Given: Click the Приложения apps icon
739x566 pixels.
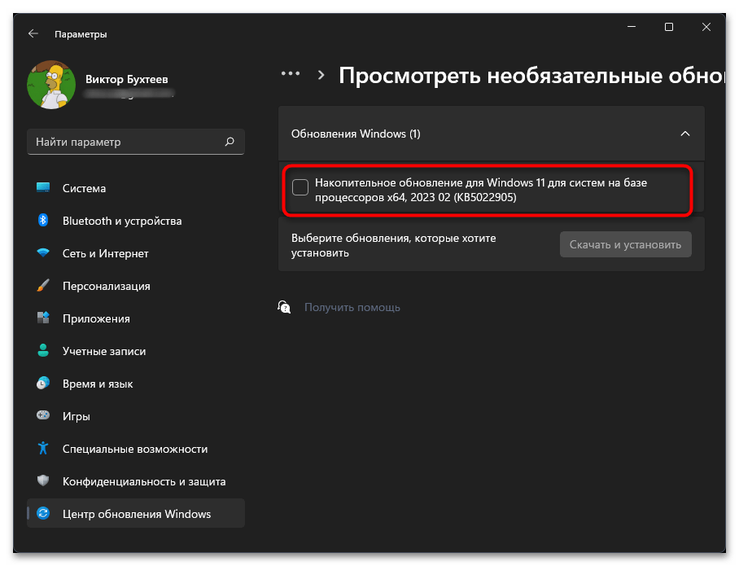Looking at the screenshot, I should click(43, 318).
